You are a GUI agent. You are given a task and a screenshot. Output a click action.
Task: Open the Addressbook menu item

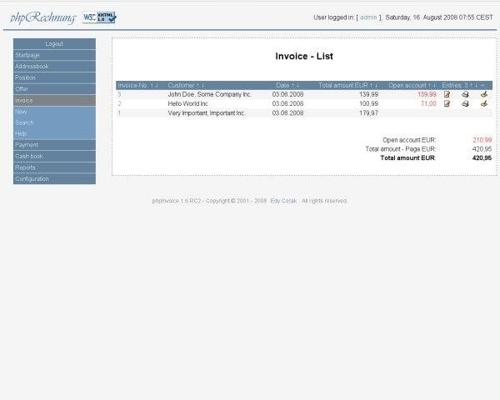pyautogui.click(x=32, y=66)
